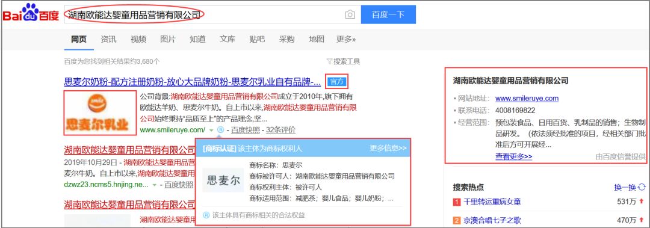Click the Baidu logo
This screenshot has height=228, width=650.
click(31, 13)
